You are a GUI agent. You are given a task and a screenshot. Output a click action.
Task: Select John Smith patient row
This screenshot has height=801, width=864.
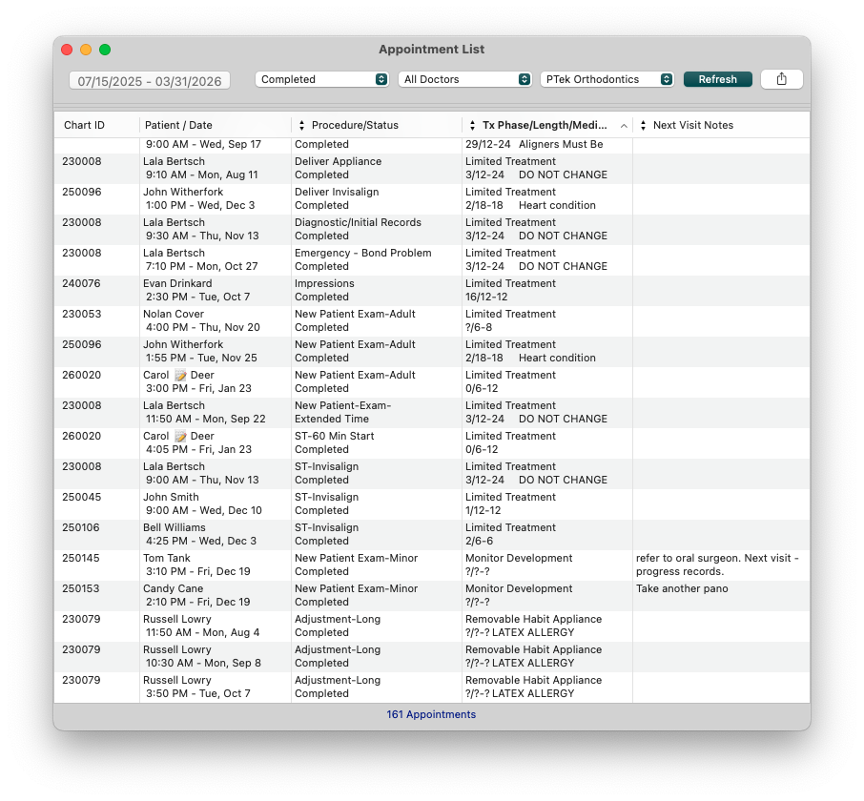coord(431,504)
